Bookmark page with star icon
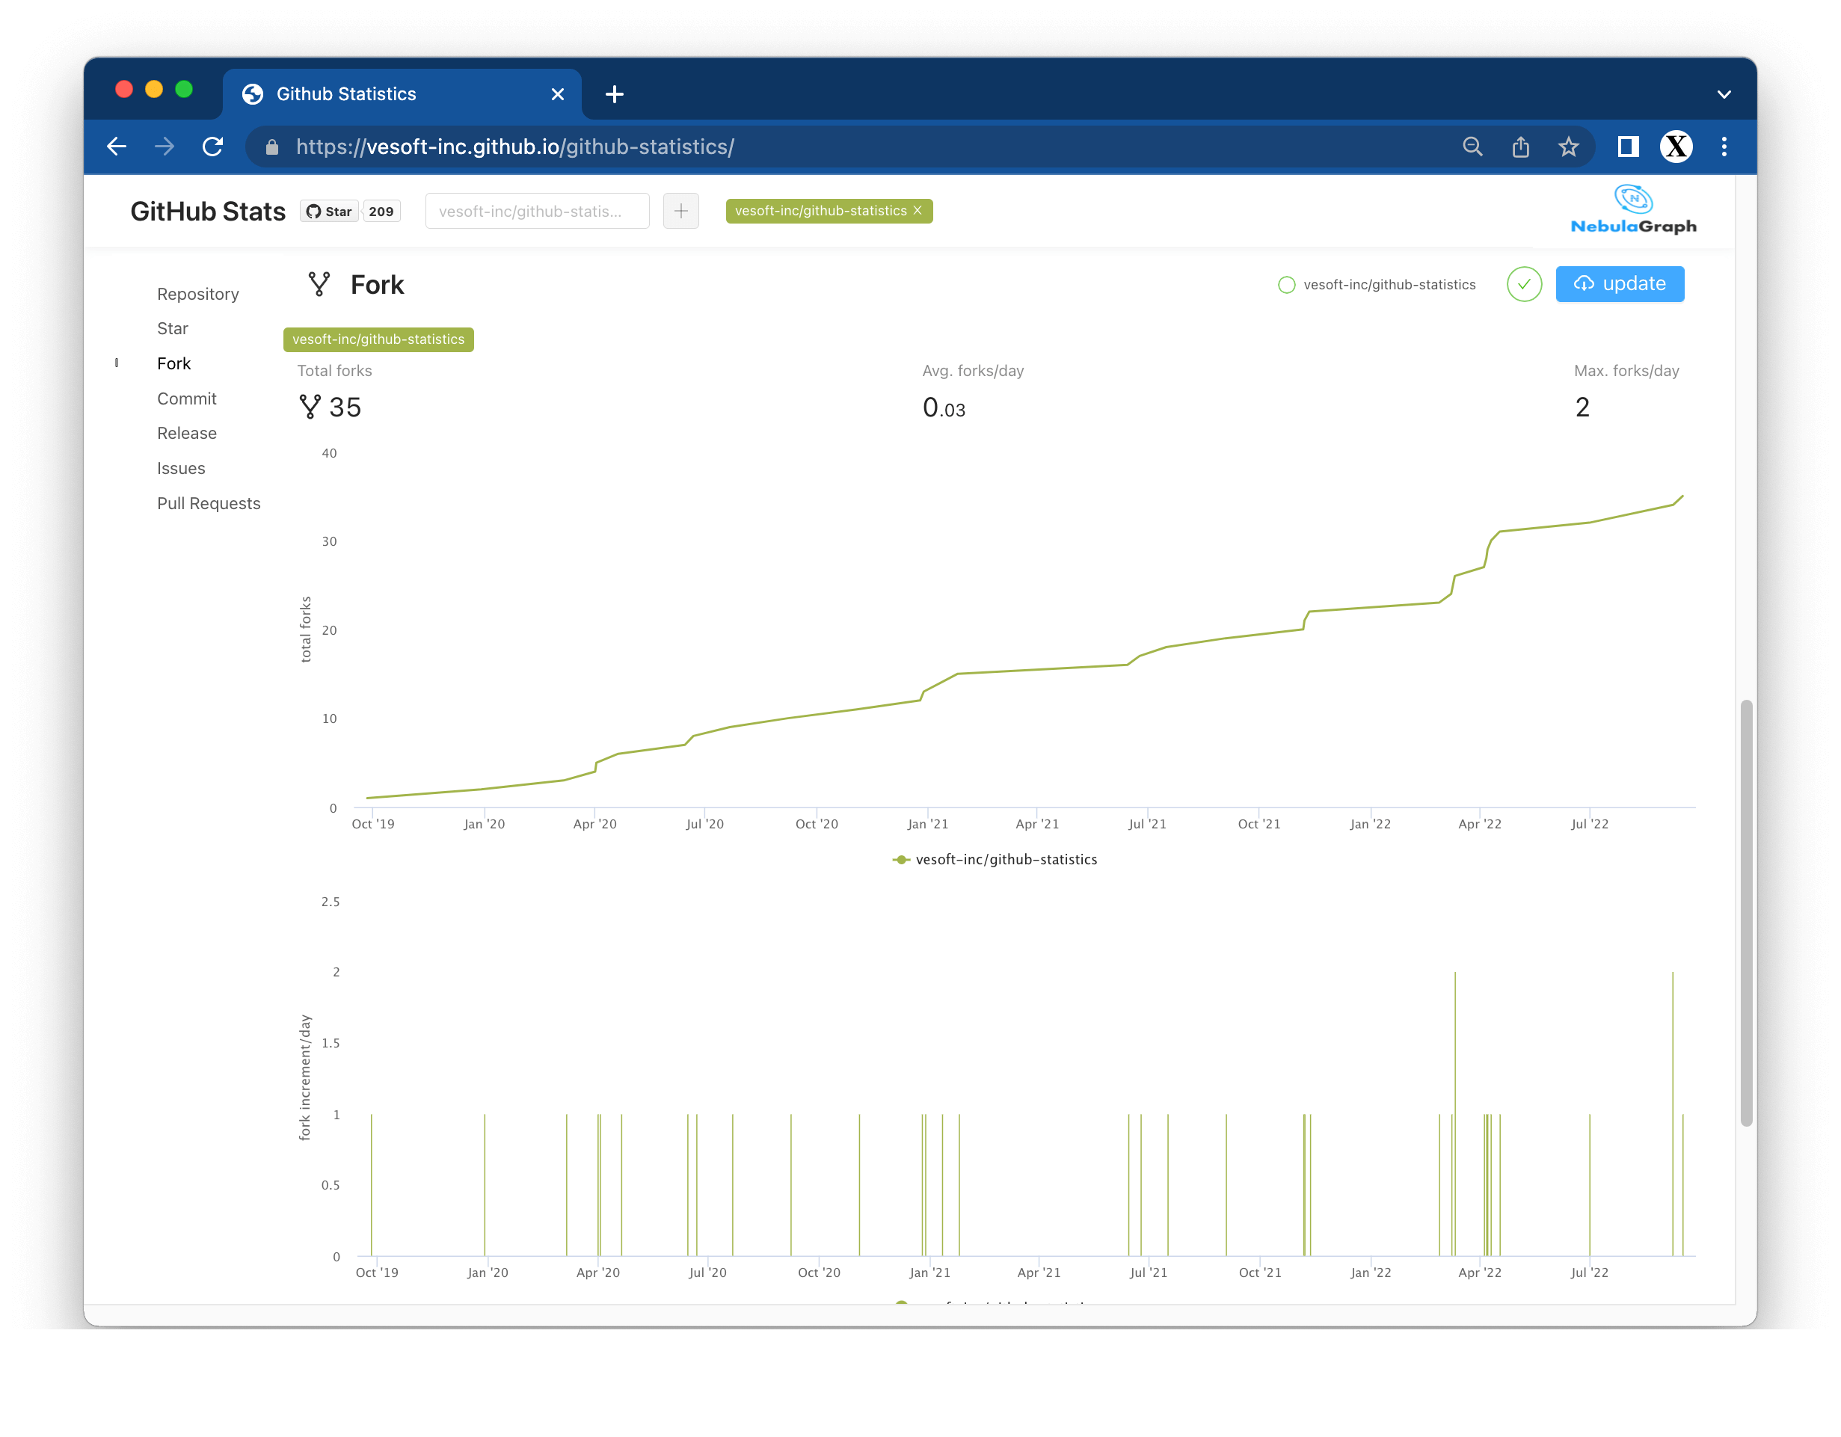The width and height of the screenshot is (1841, 1437). 1568,147
